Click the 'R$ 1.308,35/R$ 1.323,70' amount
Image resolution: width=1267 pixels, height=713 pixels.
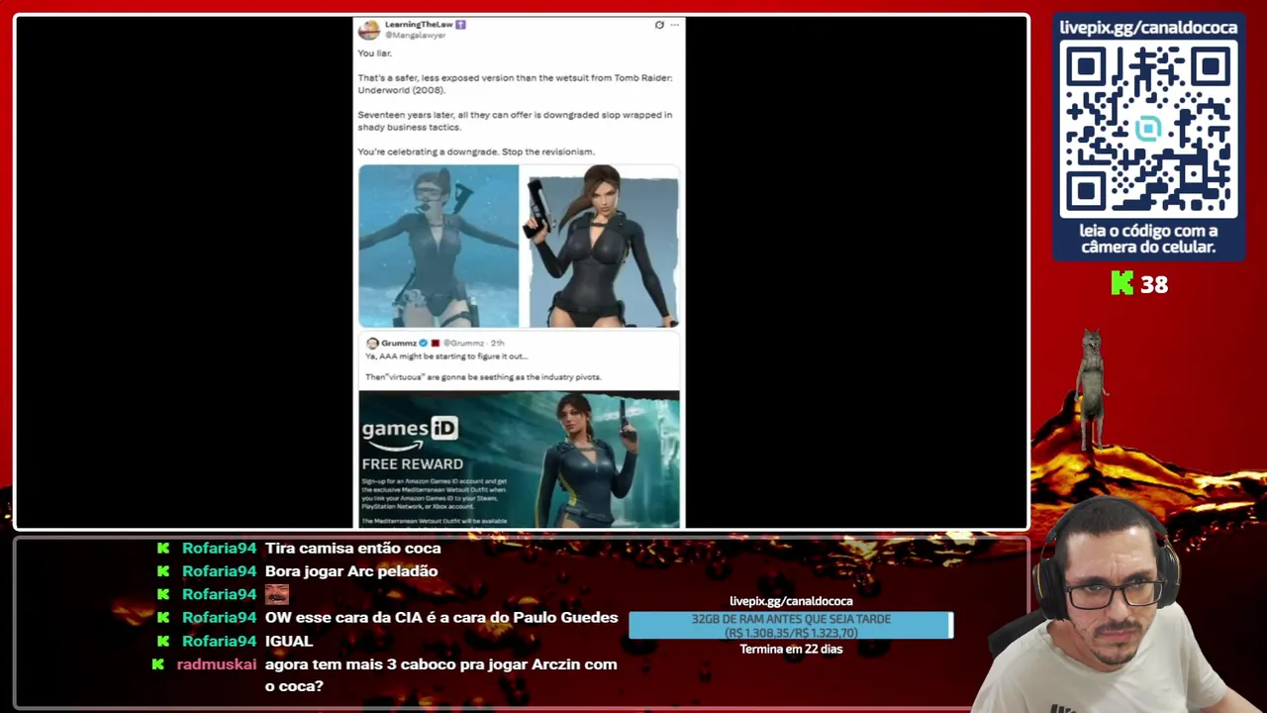[791, 633]
